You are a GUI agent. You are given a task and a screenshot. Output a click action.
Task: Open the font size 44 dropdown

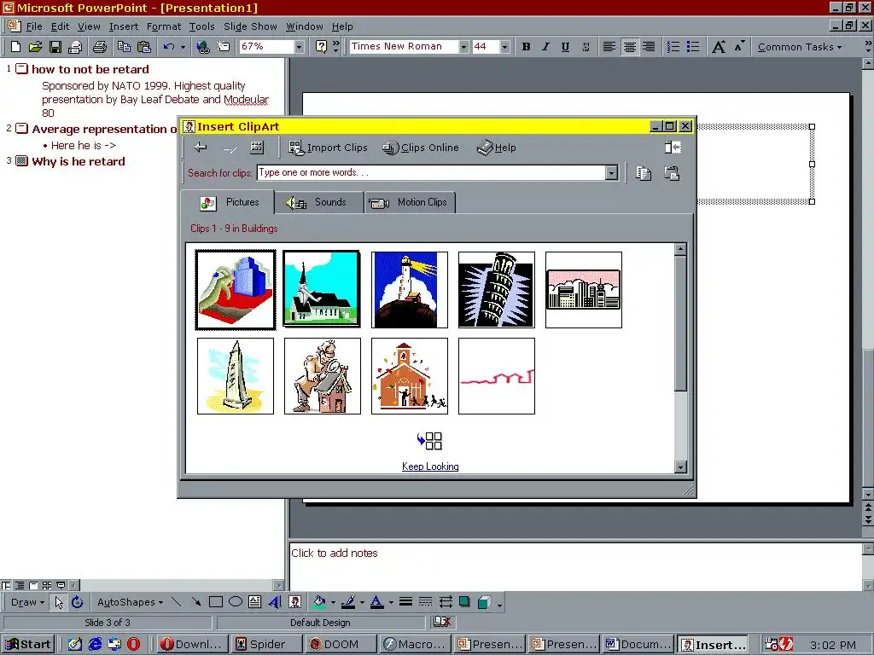pos(504,47)
